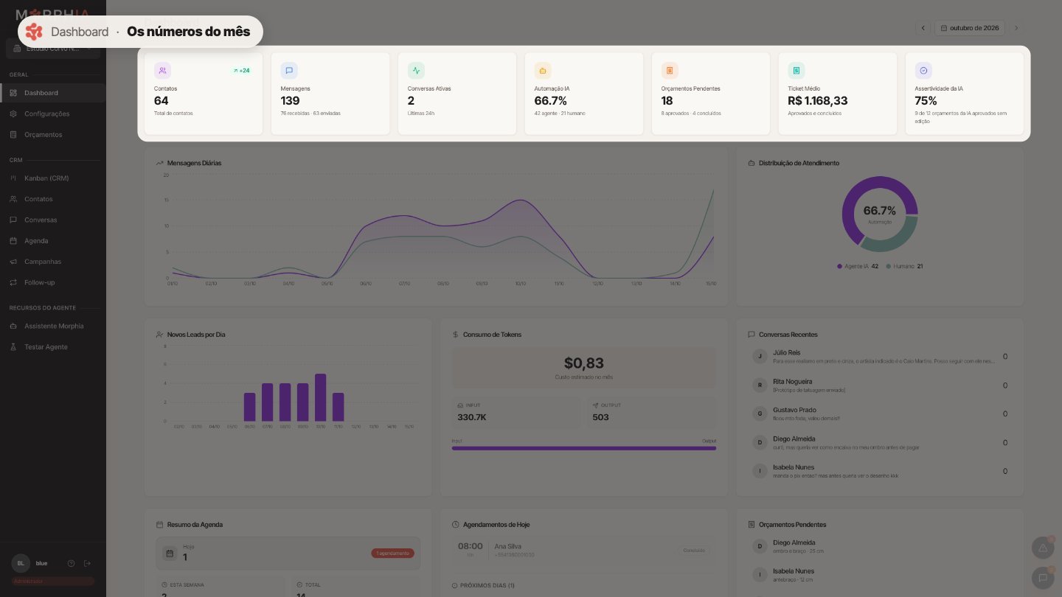
Task: Open Contatos in the sidebar menu
Action: pos(53,199)
